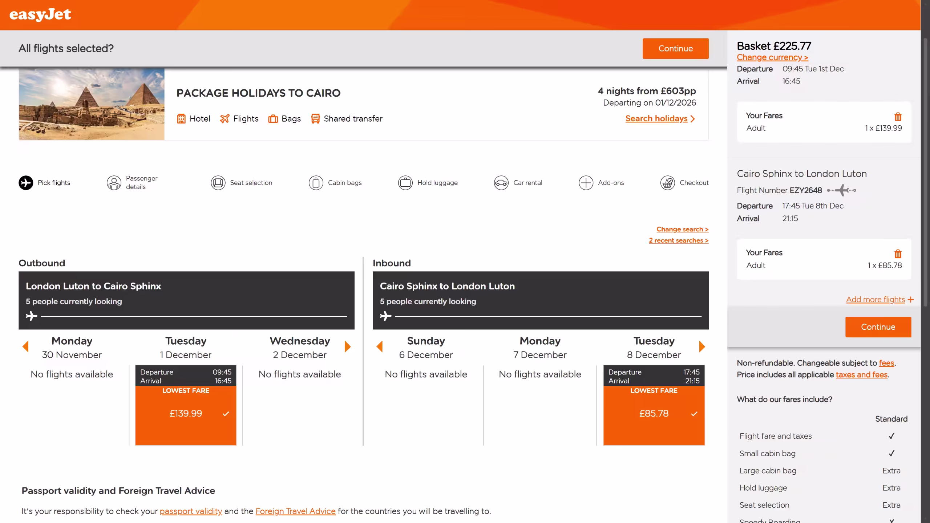
Task: Click the chevron icon after Search holidays
Action: (692, 119)
